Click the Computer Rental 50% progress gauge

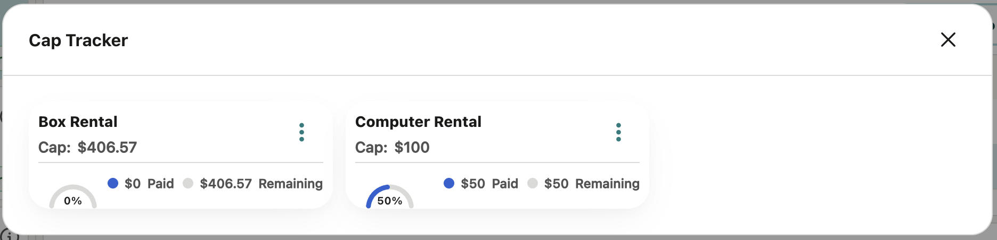pos(390,196)
